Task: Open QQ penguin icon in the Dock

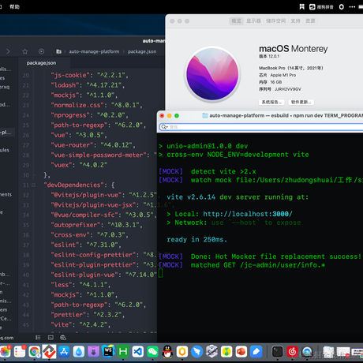Action: coord(167,352)
